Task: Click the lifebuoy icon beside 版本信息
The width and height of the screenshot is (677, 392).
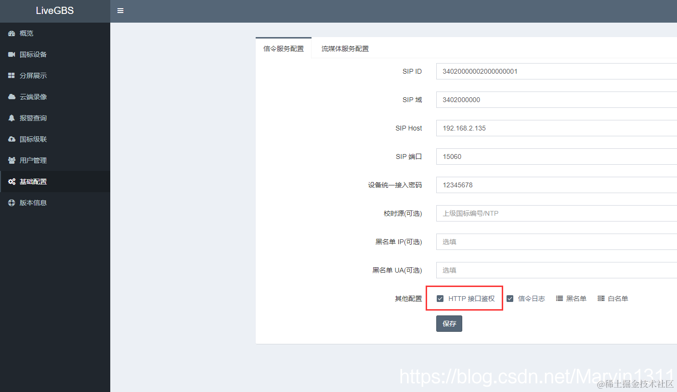Action: [x=12, y=203]
